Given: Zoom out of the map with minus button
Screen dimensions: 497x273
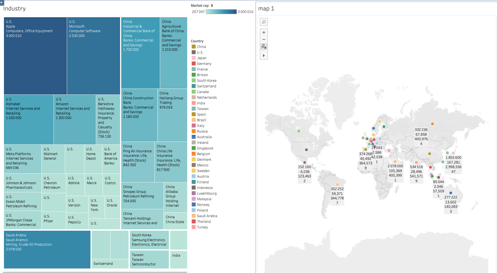Looking at the screenshot, I should tap(264, 39).
